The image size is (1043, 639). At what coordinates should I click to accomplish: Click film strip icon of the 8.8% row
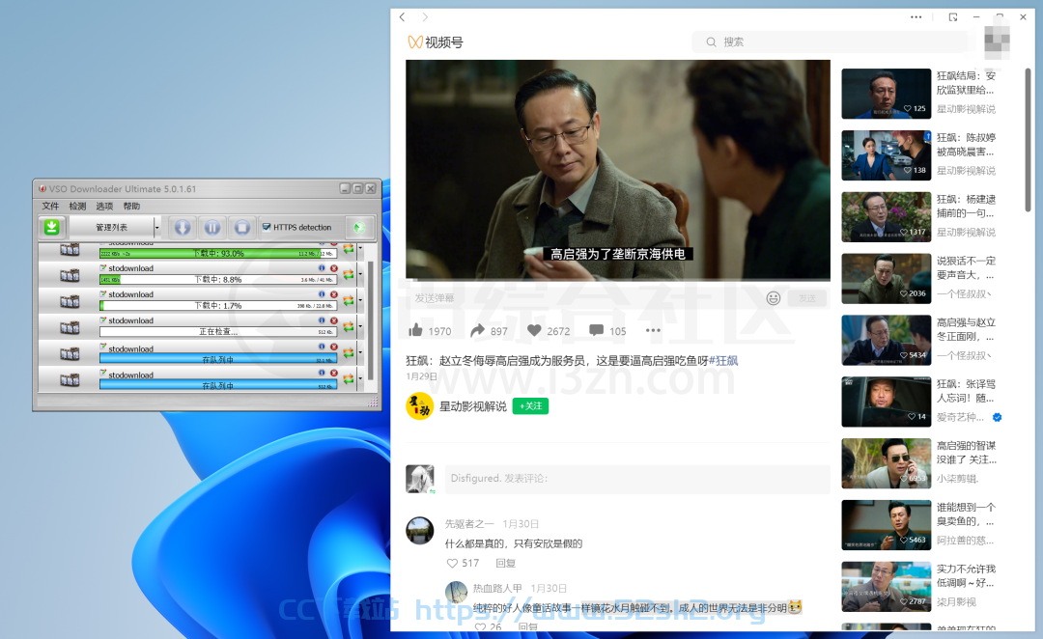(x=70, y=275)
